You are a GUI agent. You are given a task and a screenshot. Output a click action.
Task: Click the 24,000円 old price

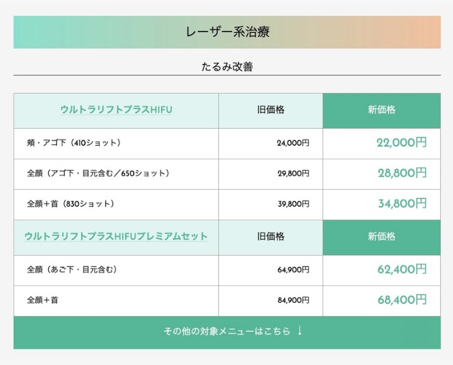(x=293, y=143)
